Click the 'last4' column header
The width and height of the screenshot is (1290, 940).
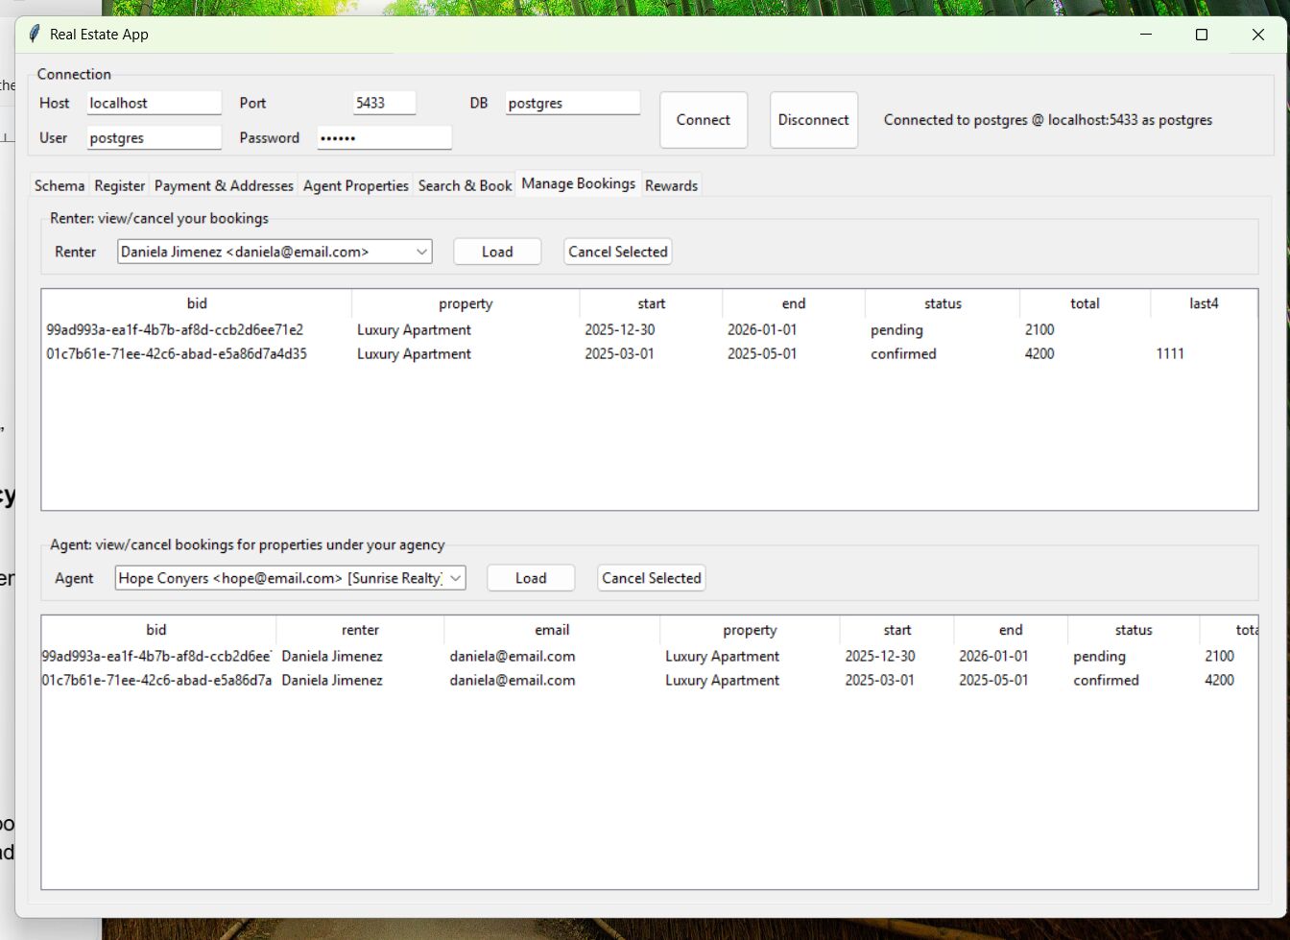tap(1204, 303)
